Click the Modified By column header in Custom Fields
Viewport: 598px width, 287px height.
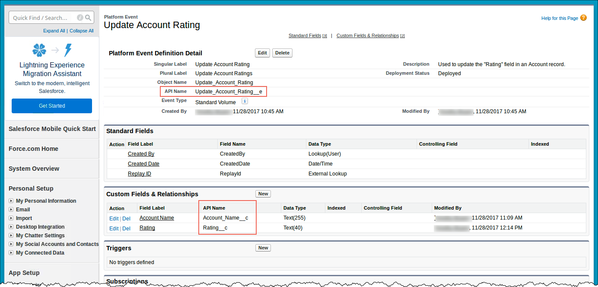pyautogui.click(x=448, y=208)
